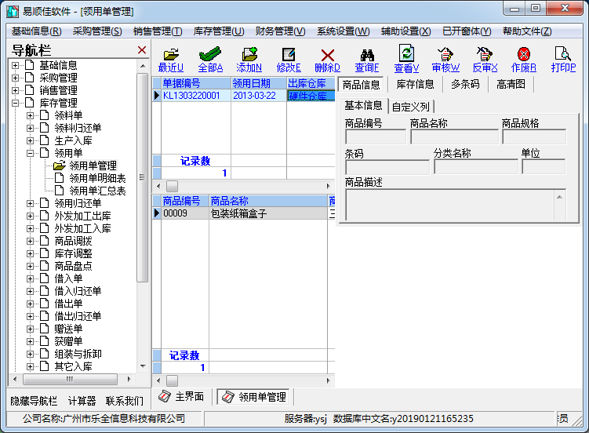Click the 商品编号 input field
589x433 pixels.
(x=374, y=137)
